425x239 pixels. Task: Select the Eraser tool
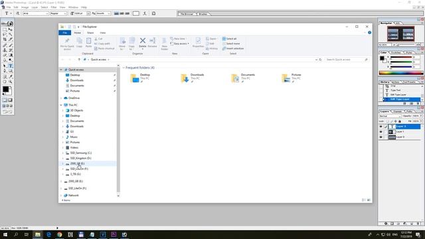point(5,55)
